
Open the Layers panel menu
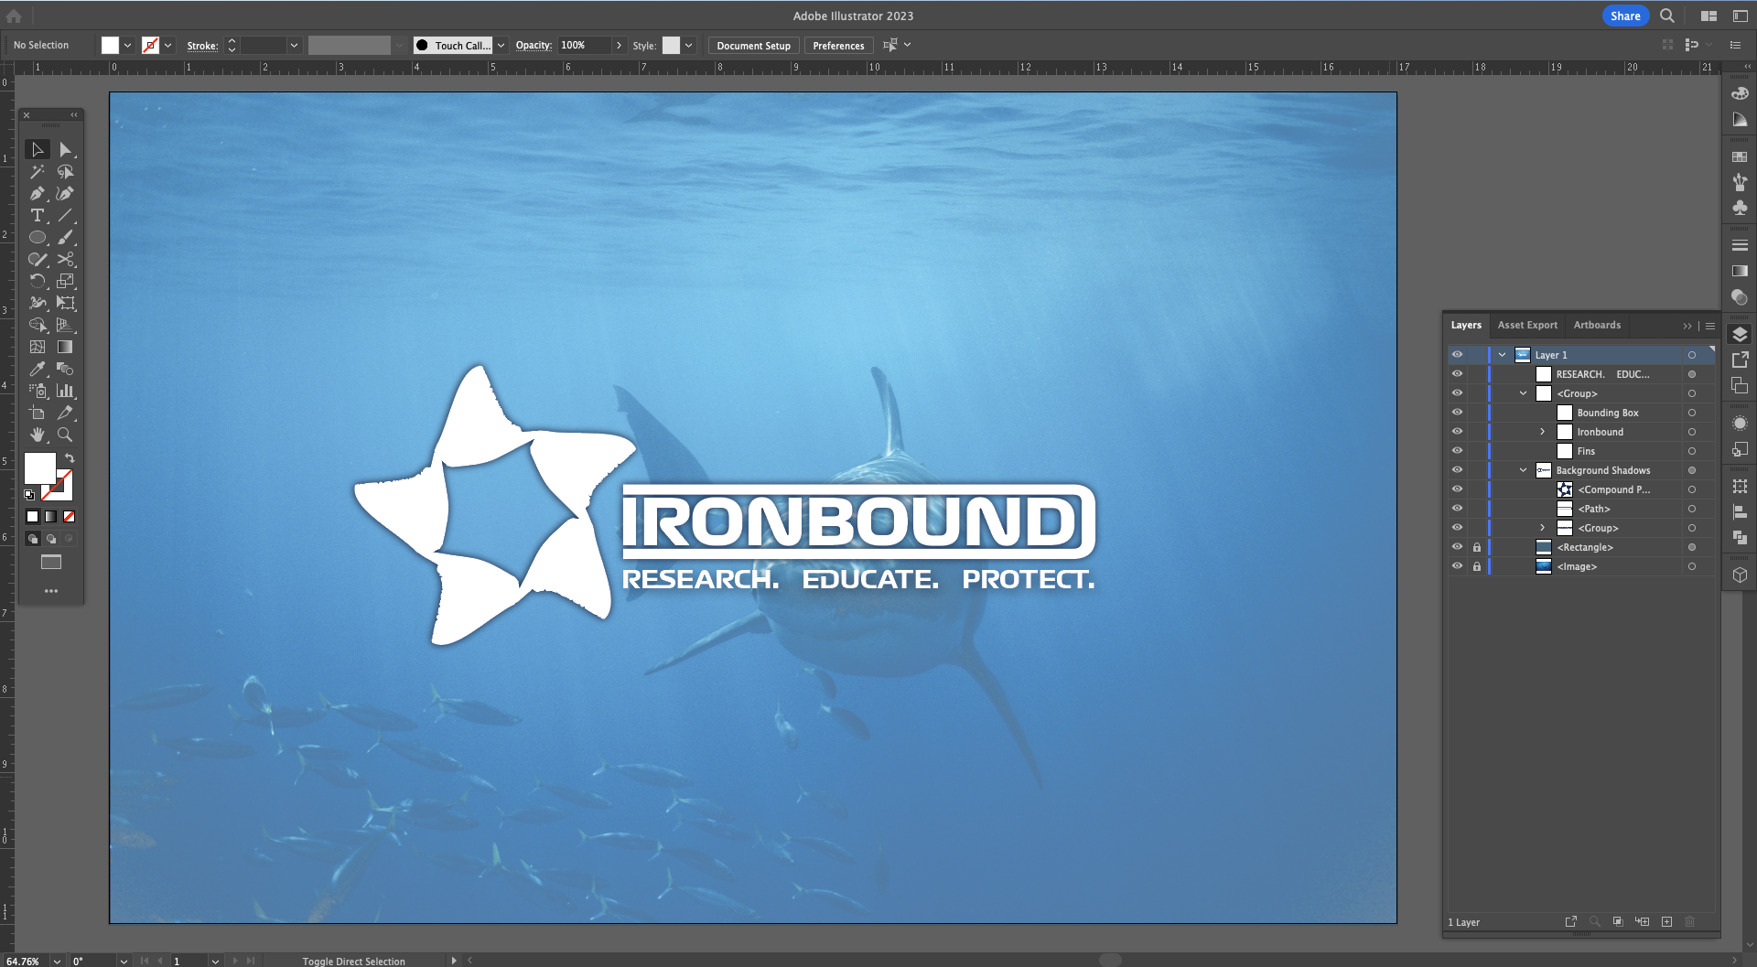tap(1709, 326)
